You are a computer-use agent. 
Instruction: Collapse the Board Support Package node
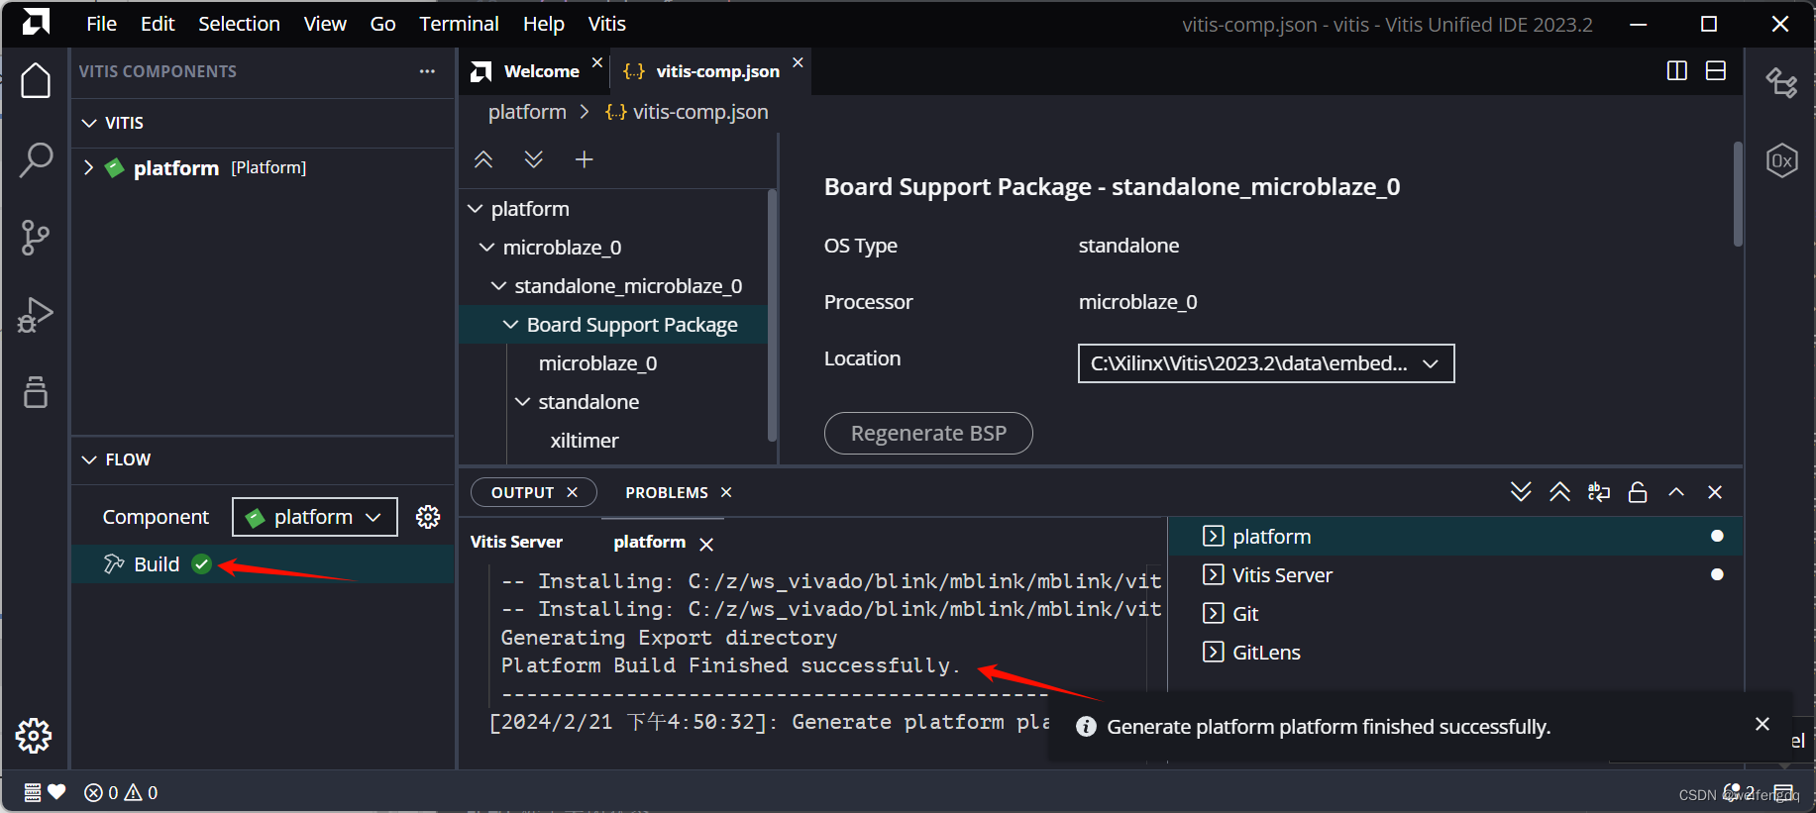tap(510, 325)
